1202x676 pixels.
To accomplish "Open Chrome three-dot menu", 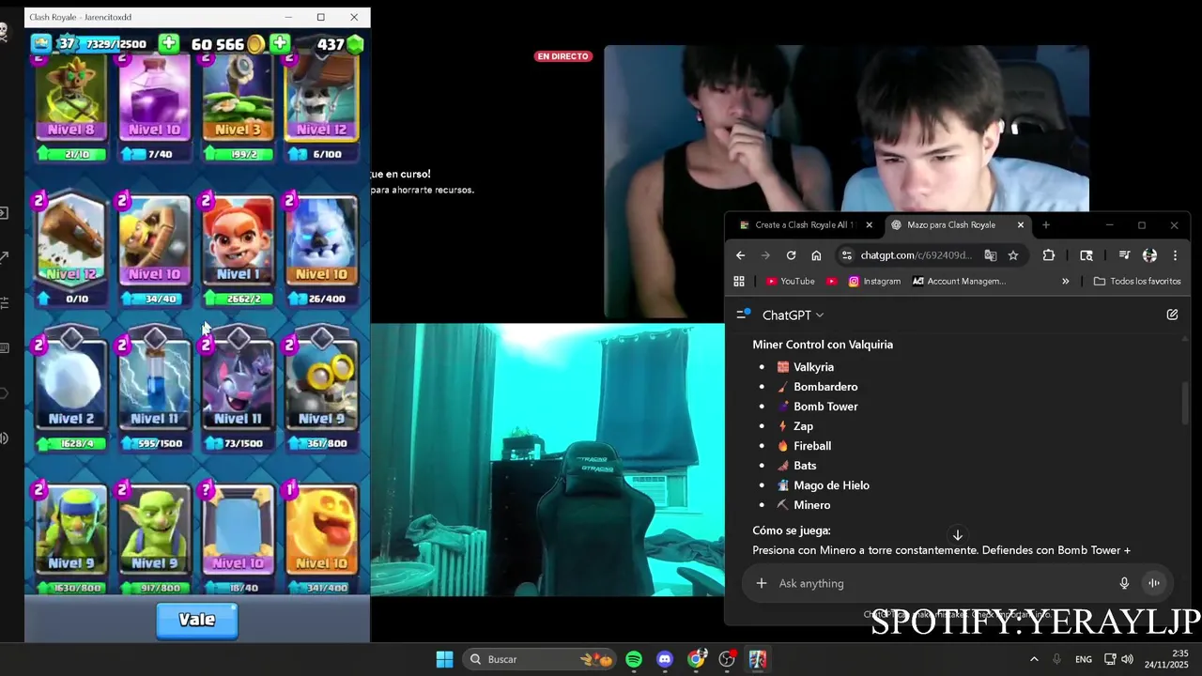I will [x=1175, y=255].
